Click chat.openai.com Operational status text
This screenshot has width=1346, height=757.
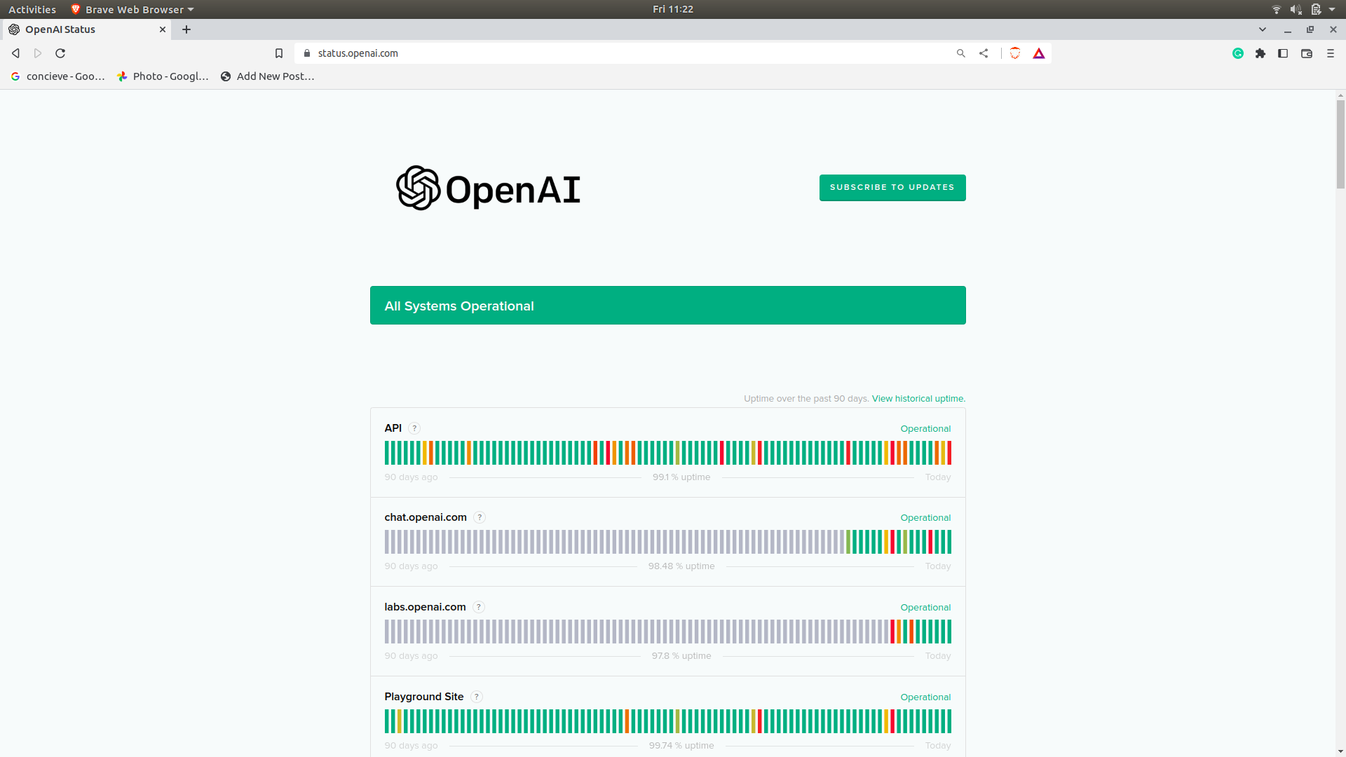(925, 517)
